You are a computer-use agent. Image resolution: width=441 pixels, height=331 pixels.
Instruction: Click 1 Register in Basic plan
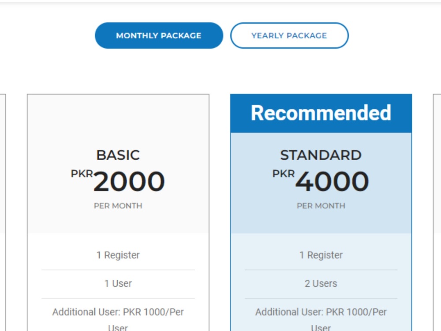[118, 255]
